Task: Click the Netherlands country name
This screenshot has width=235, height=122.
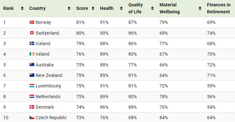Action: click(48, 97)
